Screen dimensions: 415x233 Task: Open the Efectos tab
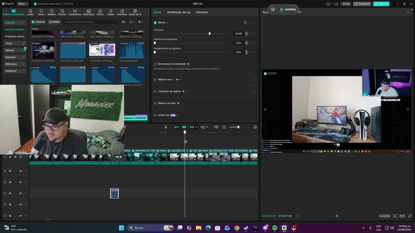[x=62, y=12]
